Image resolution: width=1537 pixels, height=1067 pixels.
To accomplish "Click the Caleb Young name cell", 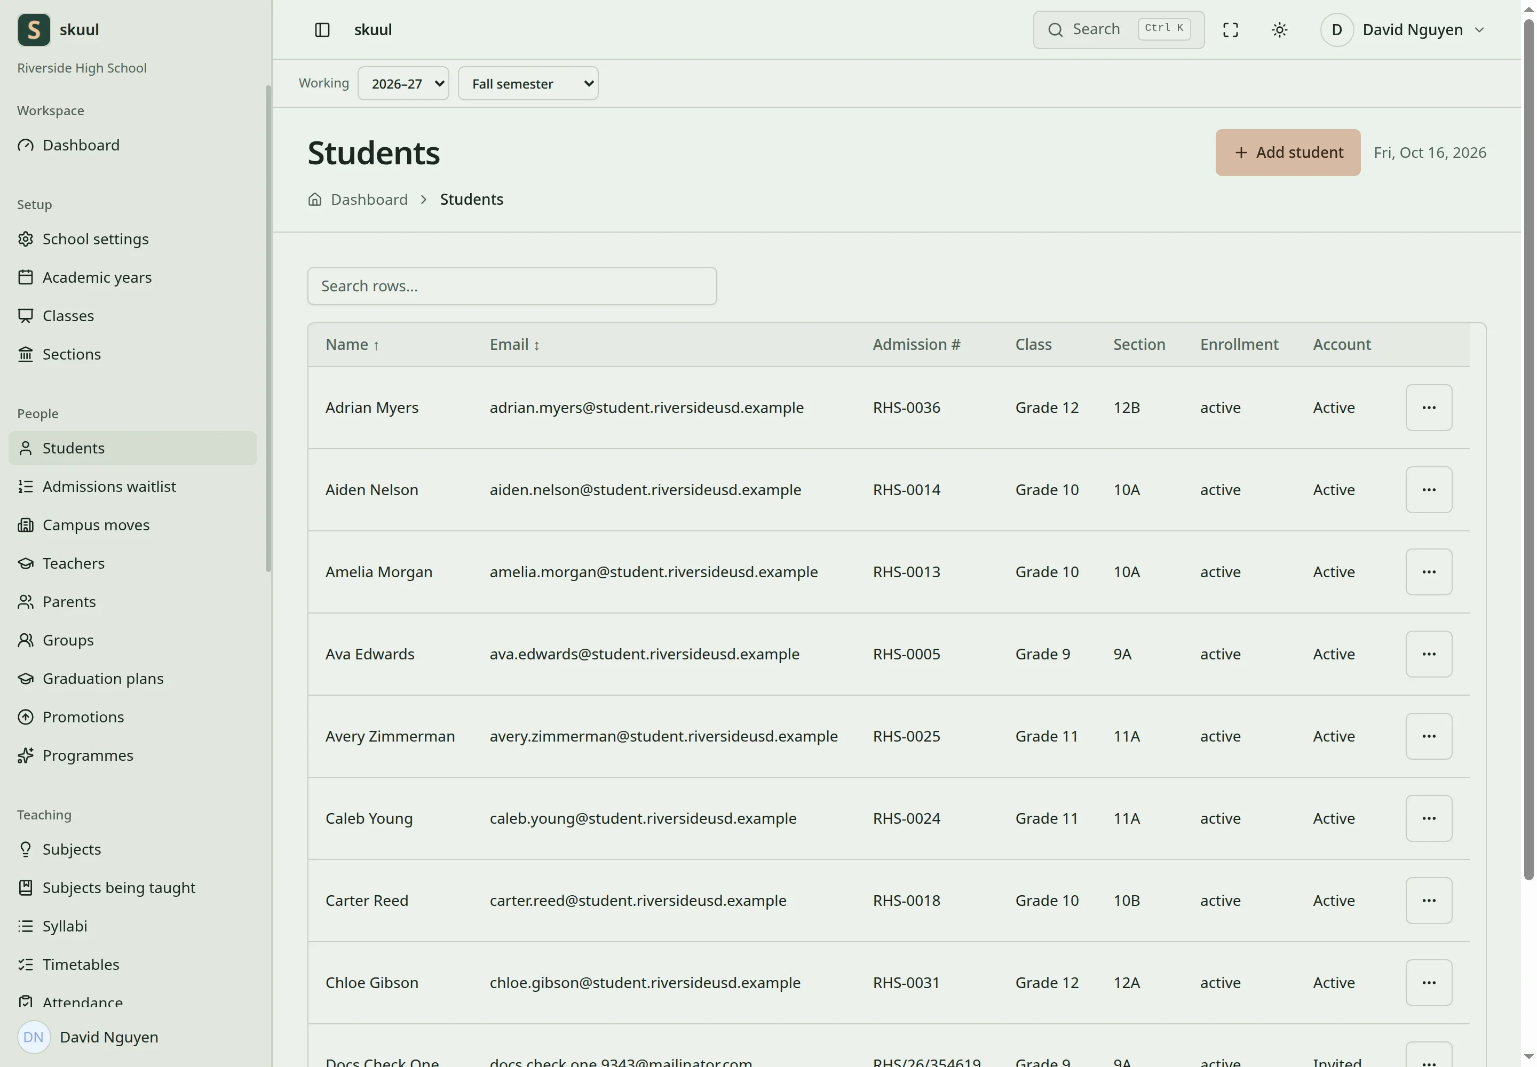I will click(x=369, y=818).
